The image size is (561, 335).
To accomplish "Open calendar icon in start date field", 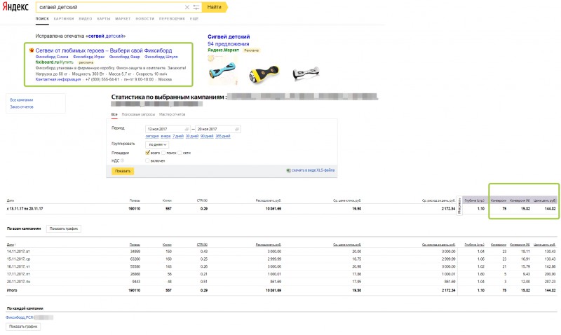I will (x=187, y=129).
